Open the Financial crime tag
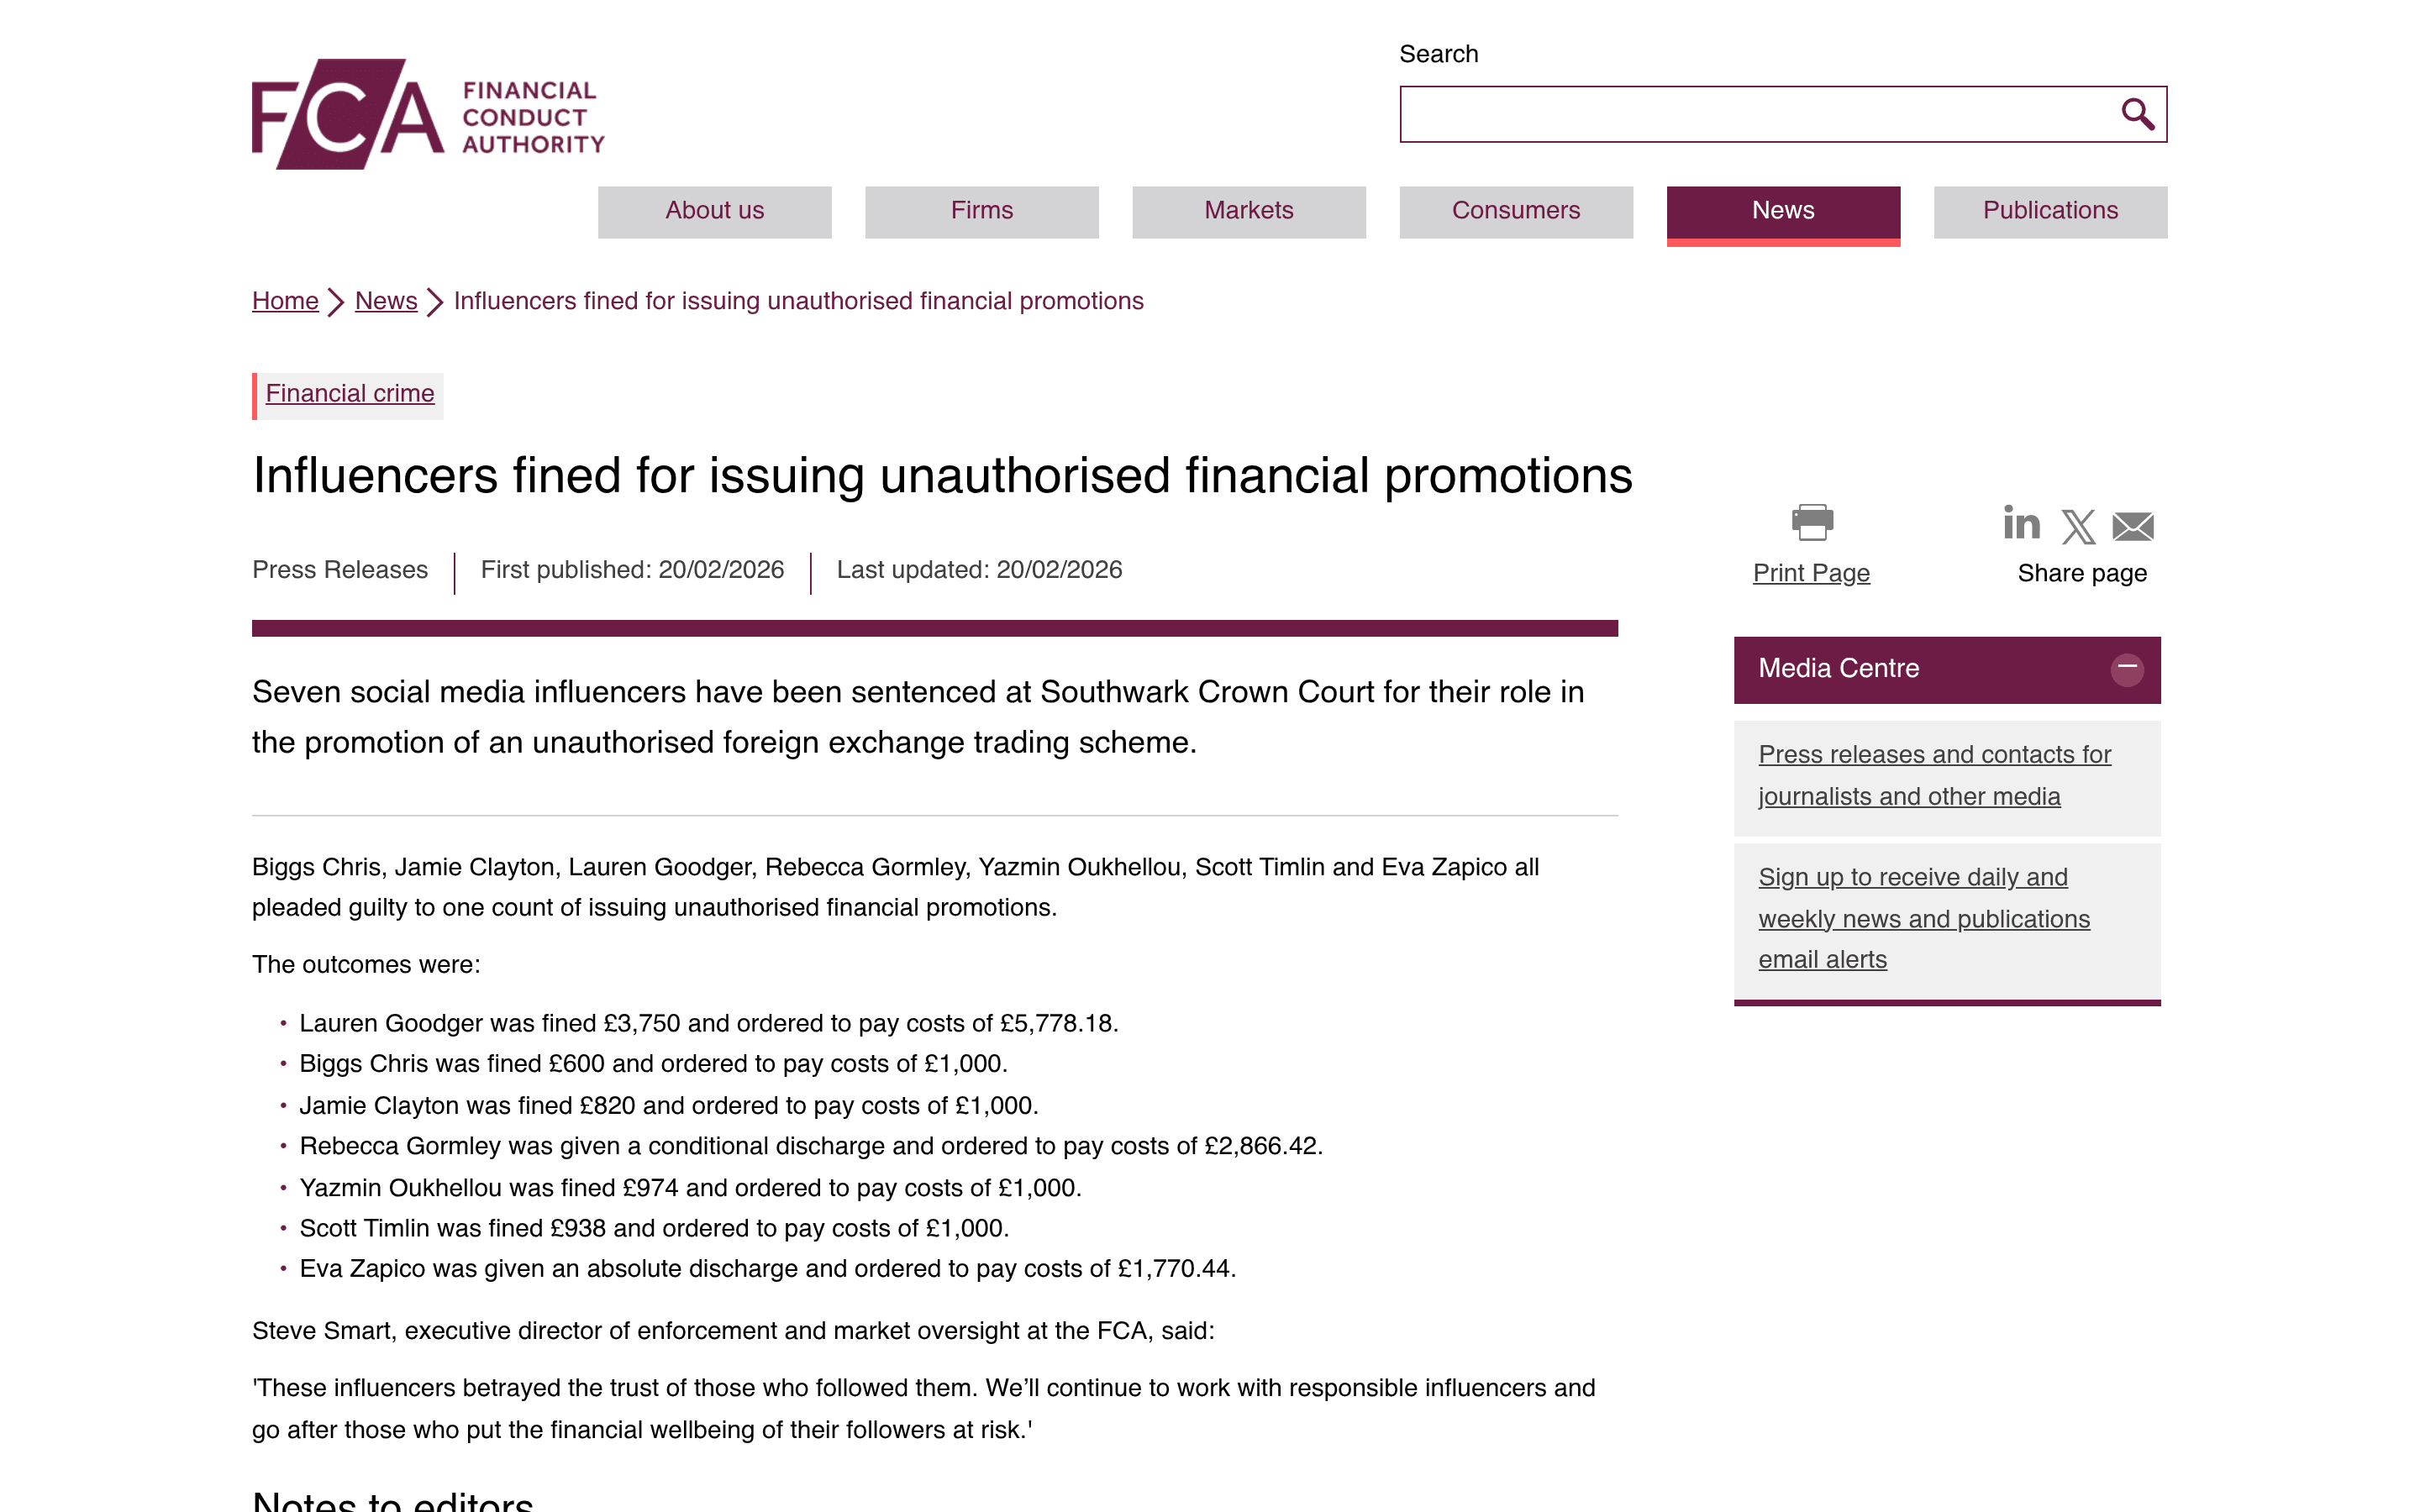2420x1512 pixels. tap(350, 394)
